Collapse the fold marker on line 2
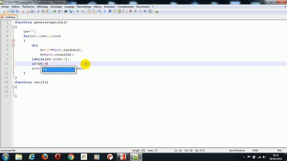The height and width of the screenshot is (161, 287). click(x=13, y=27)
